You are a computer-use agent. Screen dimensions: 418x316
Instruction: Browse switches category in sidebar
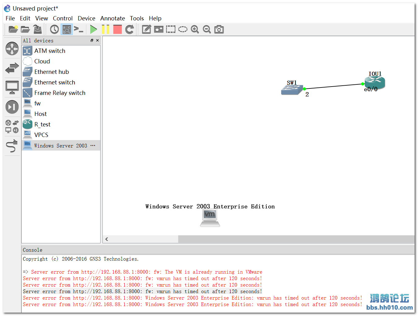(12, 68)
